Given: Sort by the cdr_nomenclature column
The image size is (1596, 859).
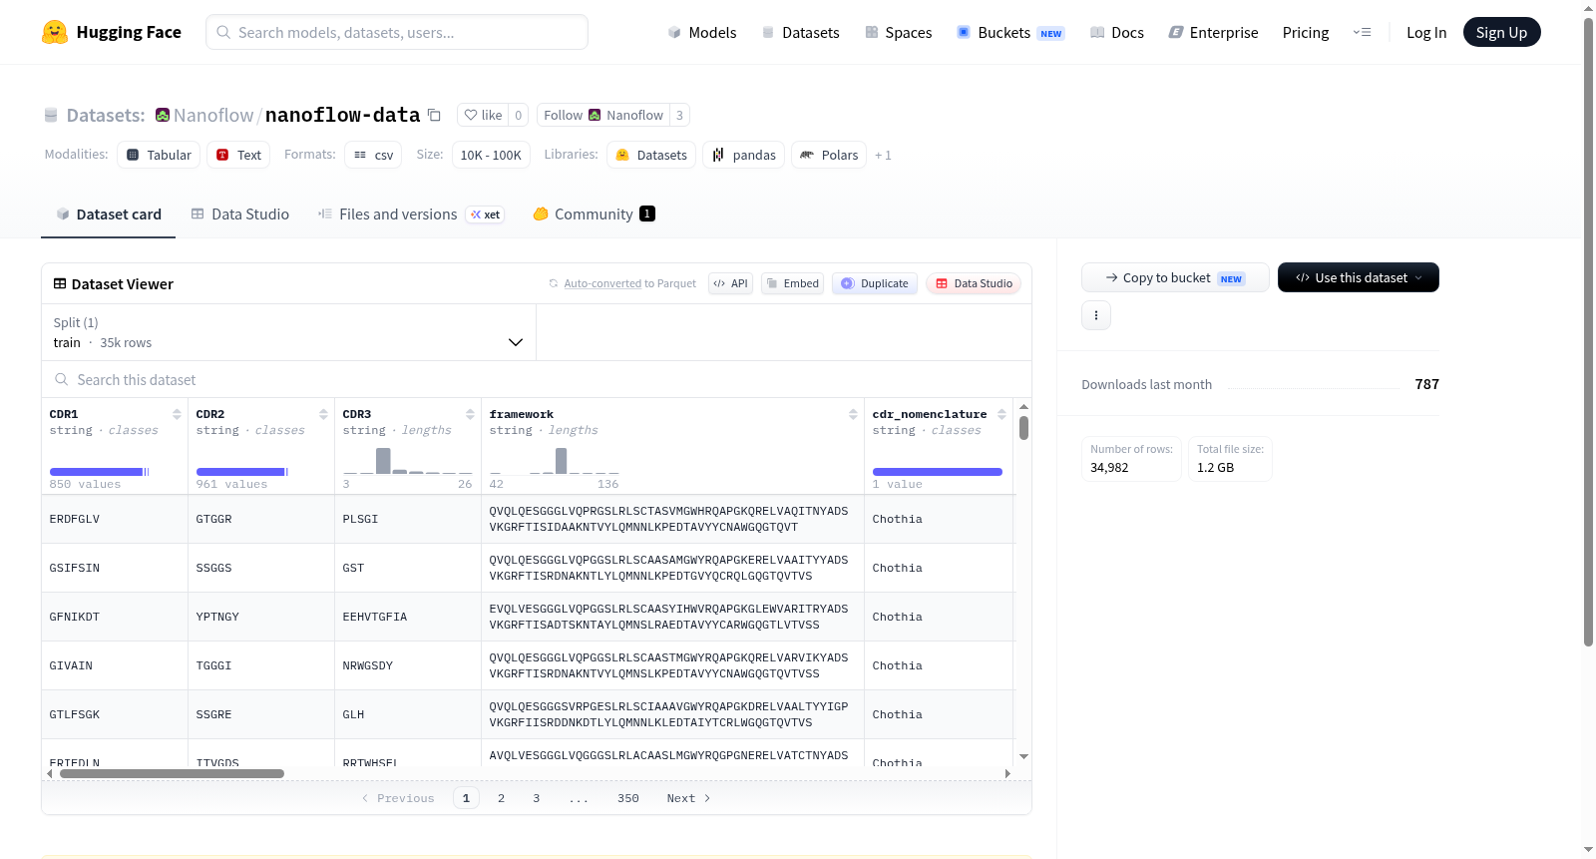Looking at the screenshot, I should tap(1001, 414).
